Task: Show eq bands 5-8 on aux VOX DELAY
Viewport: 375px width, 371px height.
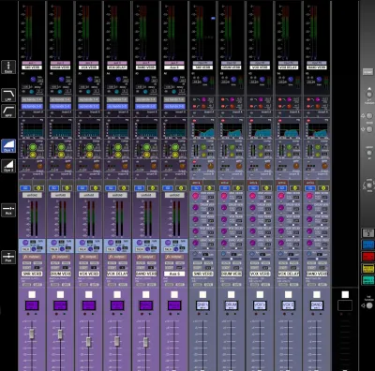Action: point(117,106)
